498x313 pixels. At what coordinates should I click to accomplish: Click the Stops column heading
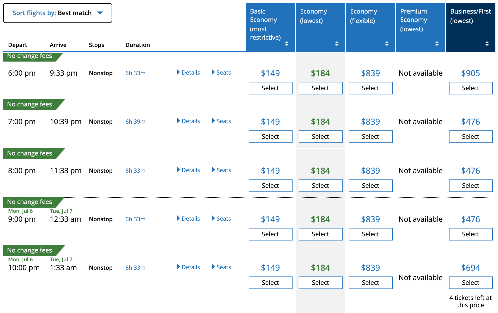[x=96, y=45]
